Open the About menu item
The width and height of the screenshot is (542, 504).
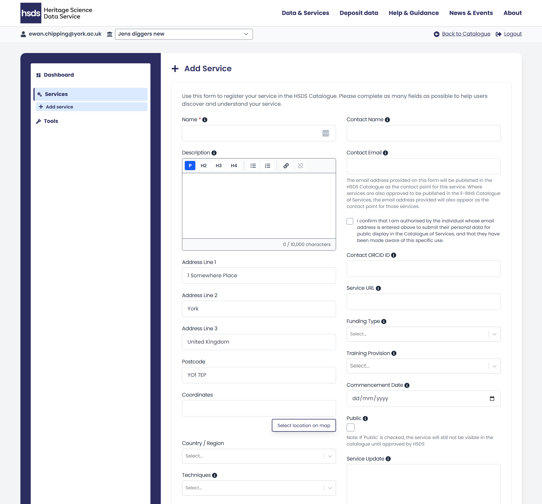pos(512,13)
